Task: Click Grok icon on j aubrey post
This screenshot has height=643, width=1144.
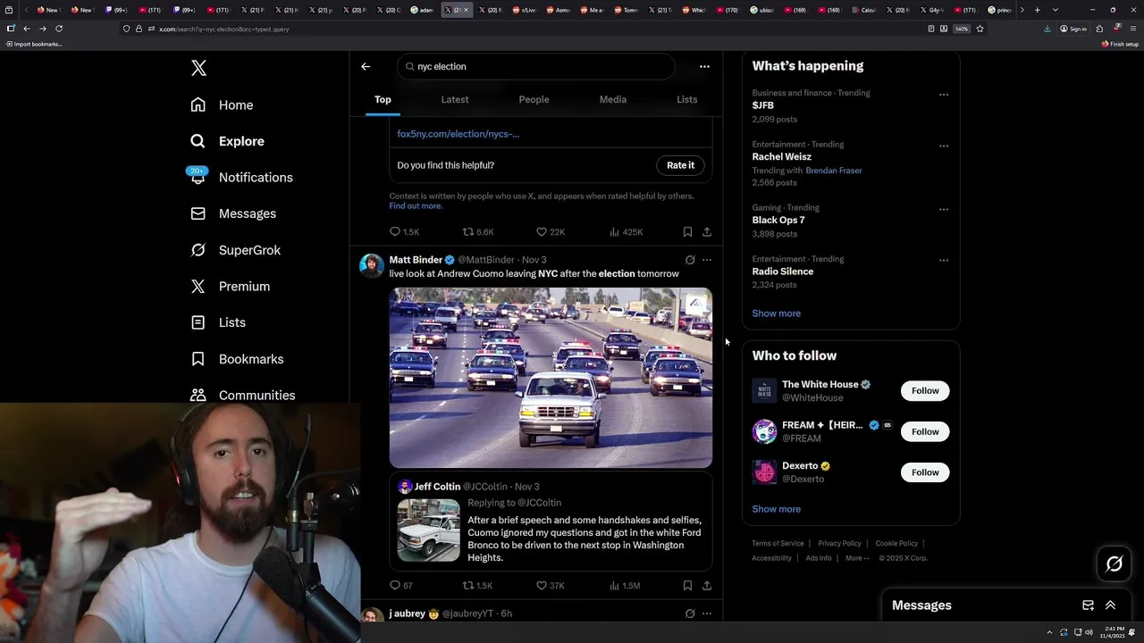Action: tap(689, 614)
